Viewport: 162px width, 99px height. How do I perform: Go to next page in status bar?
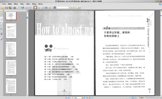click(x=85, y=98)
